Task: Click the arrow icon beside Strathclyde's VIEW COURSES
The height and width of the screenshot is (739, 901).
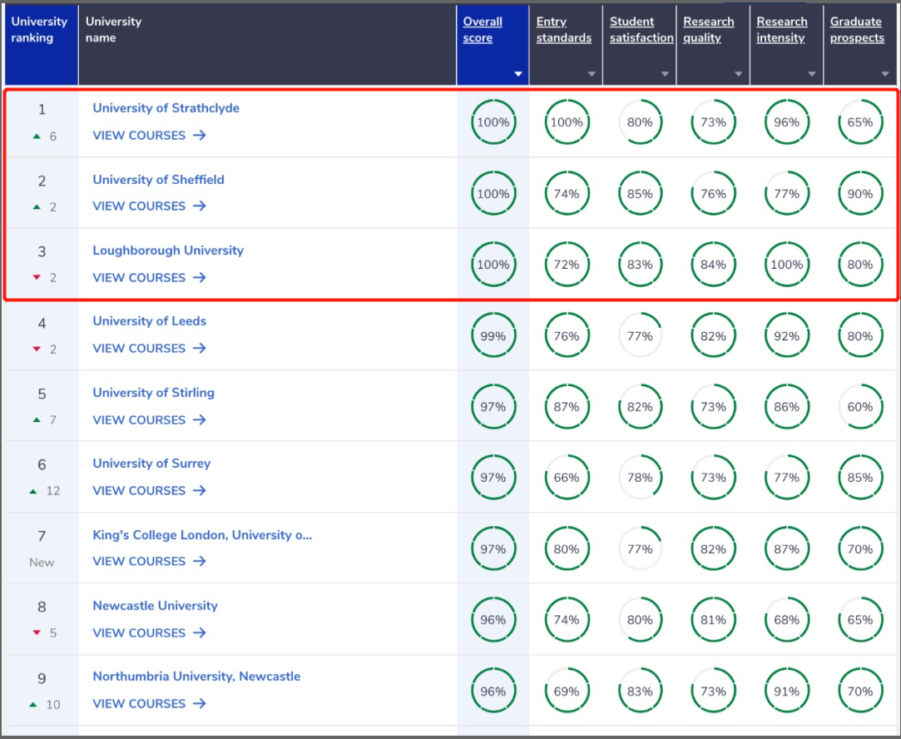Action: pyautogui.click(x=200, y=135)
